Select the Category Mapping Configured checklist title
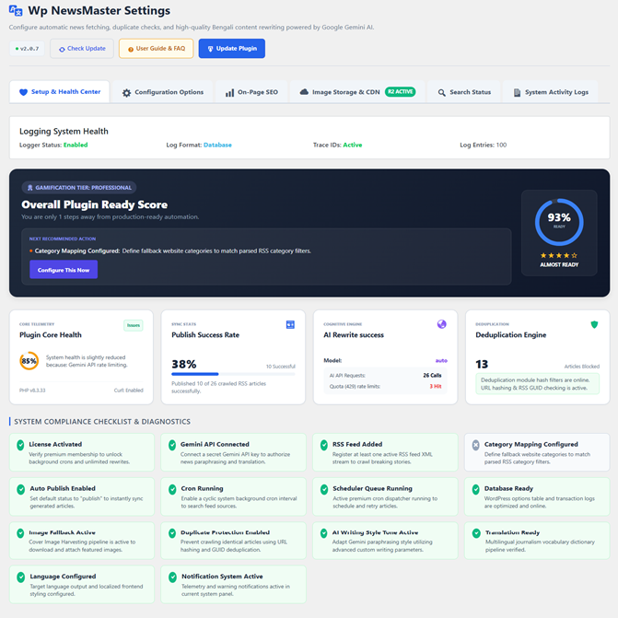The width and height of the screenshot is (618, 618). [x=531, y=444]
